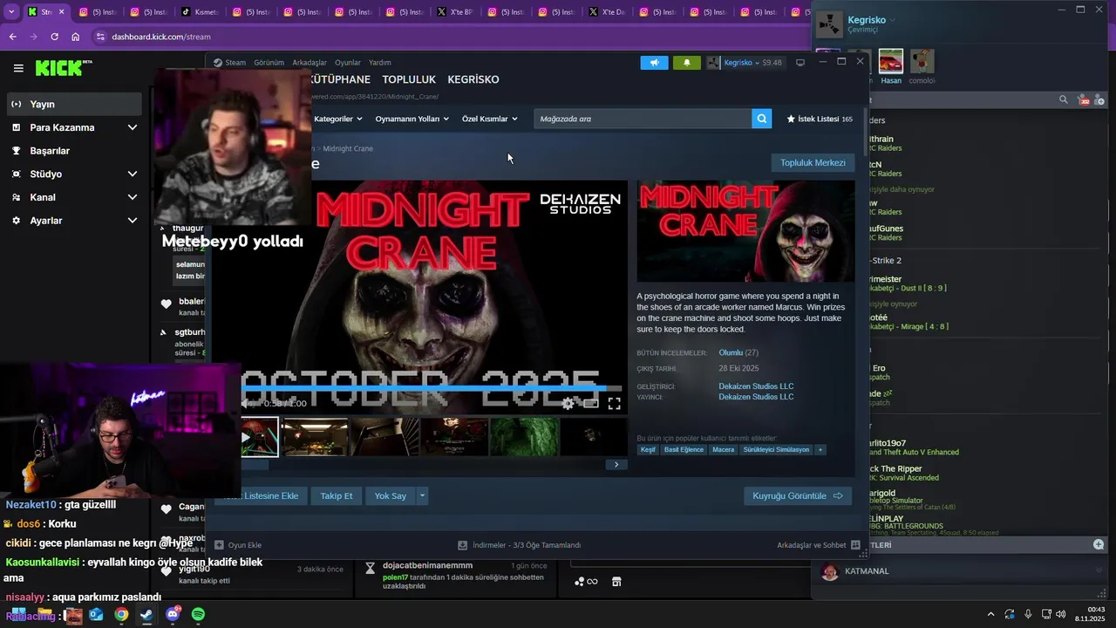Screen dimensions: 1116x628
Task: Add a tag with plus button
Action: point(820,450)
